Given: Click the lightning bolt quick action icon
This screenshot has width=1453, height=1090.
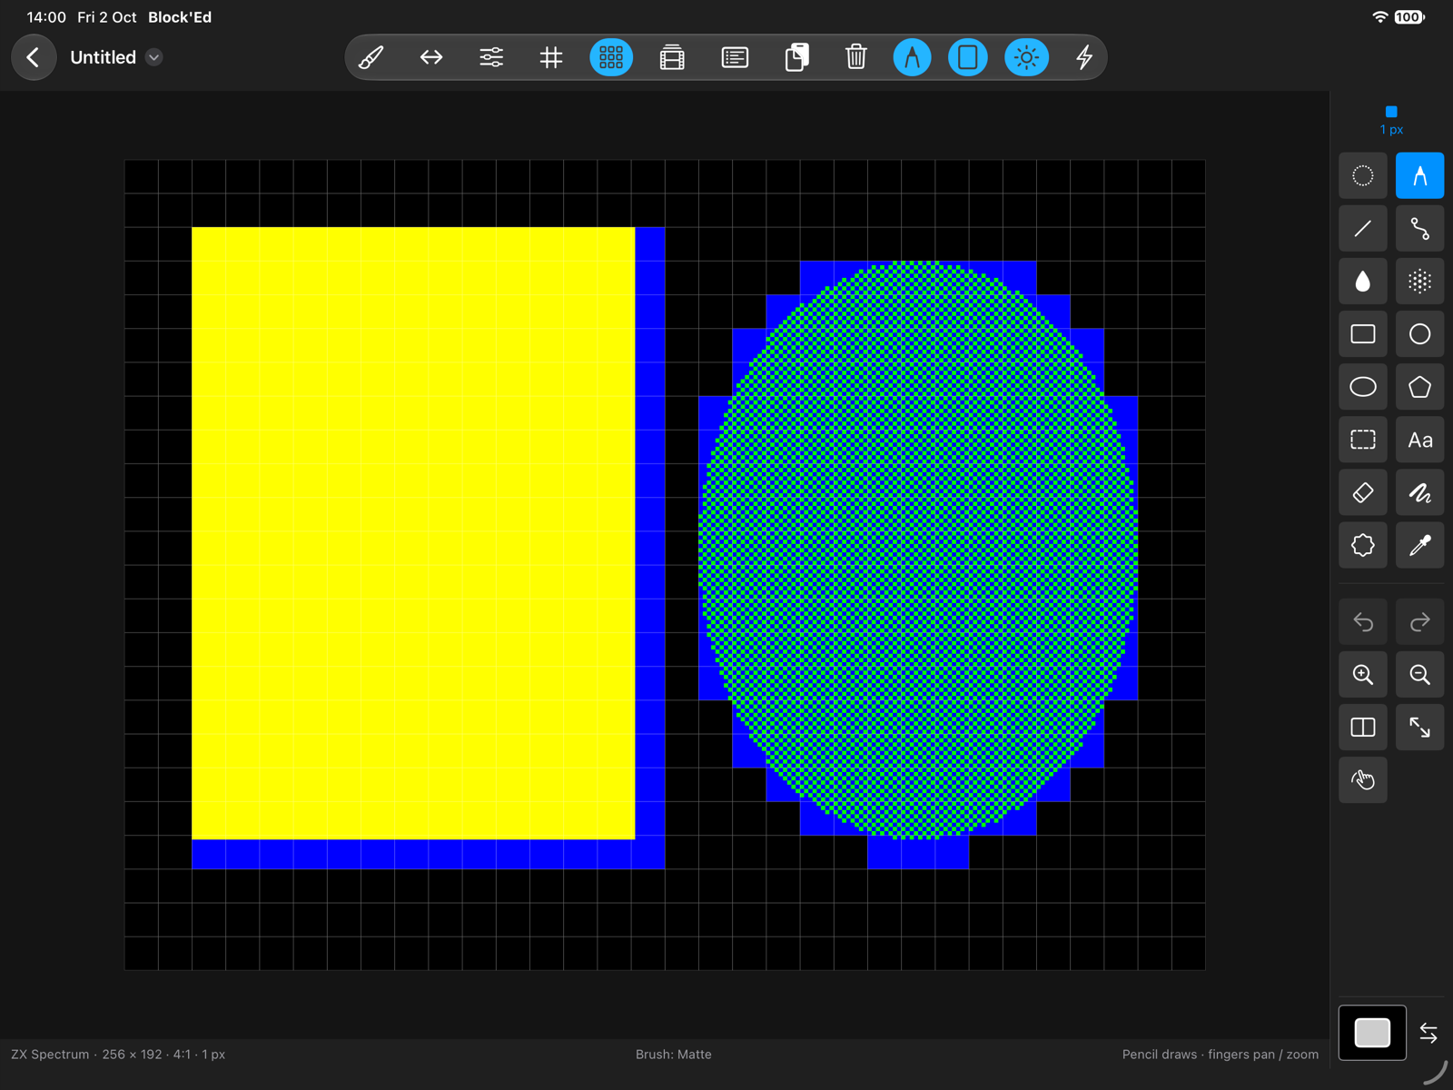Looking at the screenshot, I should (x=1084, y=57).
